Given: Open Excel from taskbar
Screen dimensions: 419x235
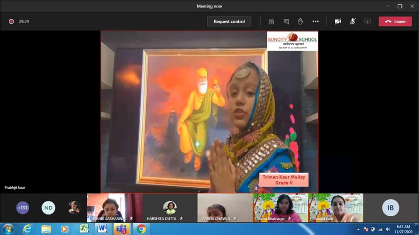Looking at the screenshot, I should (x=84, y=229).
